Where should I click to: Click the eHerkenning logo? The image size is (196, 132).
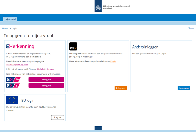coord(20,47)
